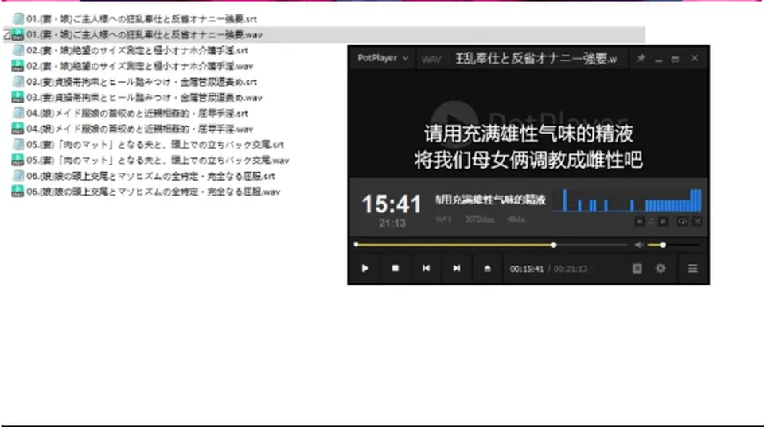Click the PotPlayer icon of 06 .wav

coord(18,192)
